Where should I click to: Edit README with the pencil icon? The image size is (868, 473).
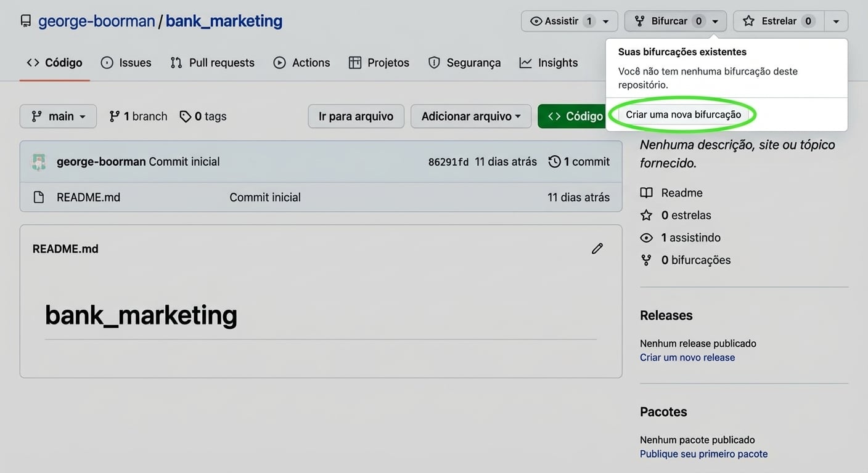[x=597, y=249]
